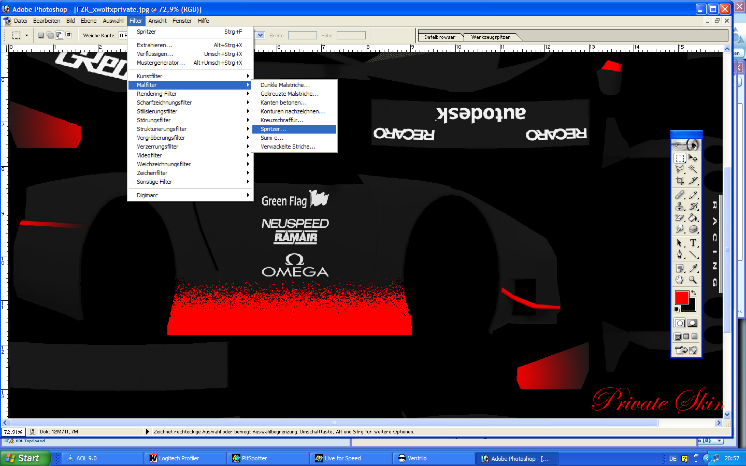Select the Eraser tool

(x=680, y=217)
